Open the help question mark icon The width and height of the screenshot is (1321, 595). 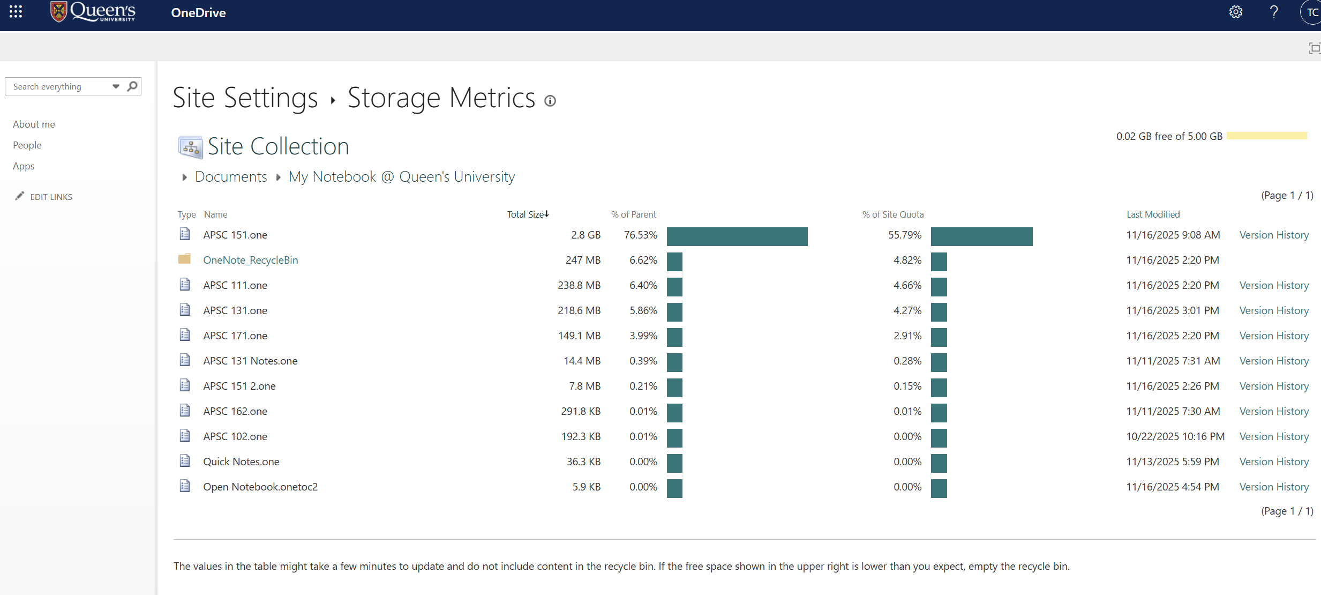[1274, 12]
